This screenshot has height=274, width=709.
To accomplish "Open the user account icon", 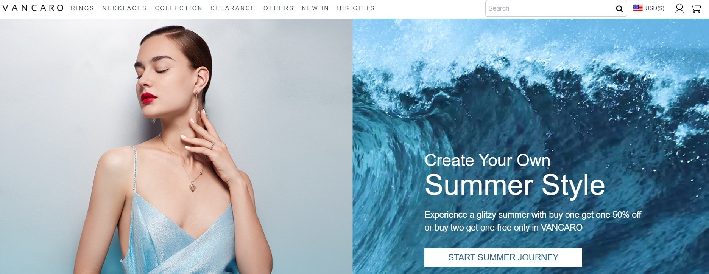I will pyautogui.click(x=679, y=8).
